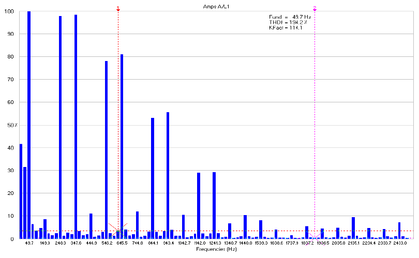Click the magenta cross at cursor 2 base
Viewport: 419px width, 258px height.
click(315, 236)
